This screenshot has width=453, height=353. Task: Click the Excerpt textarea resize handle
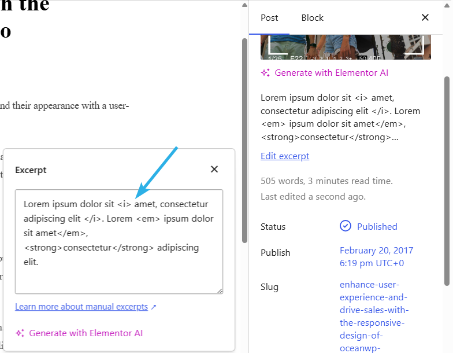[x=220, y=291]
